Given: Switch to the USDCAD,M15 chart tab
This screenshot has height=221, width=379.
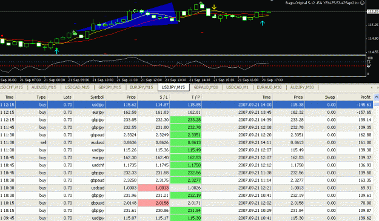Looking at the screenshot, I should [77, 87].
